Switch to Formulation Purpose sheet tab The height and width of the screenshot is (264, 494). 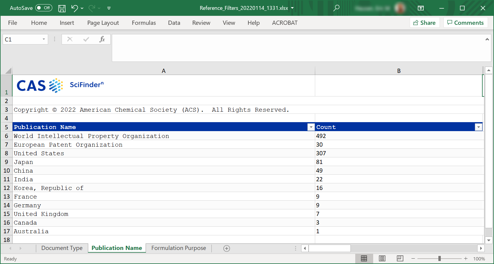coord(179,248)
